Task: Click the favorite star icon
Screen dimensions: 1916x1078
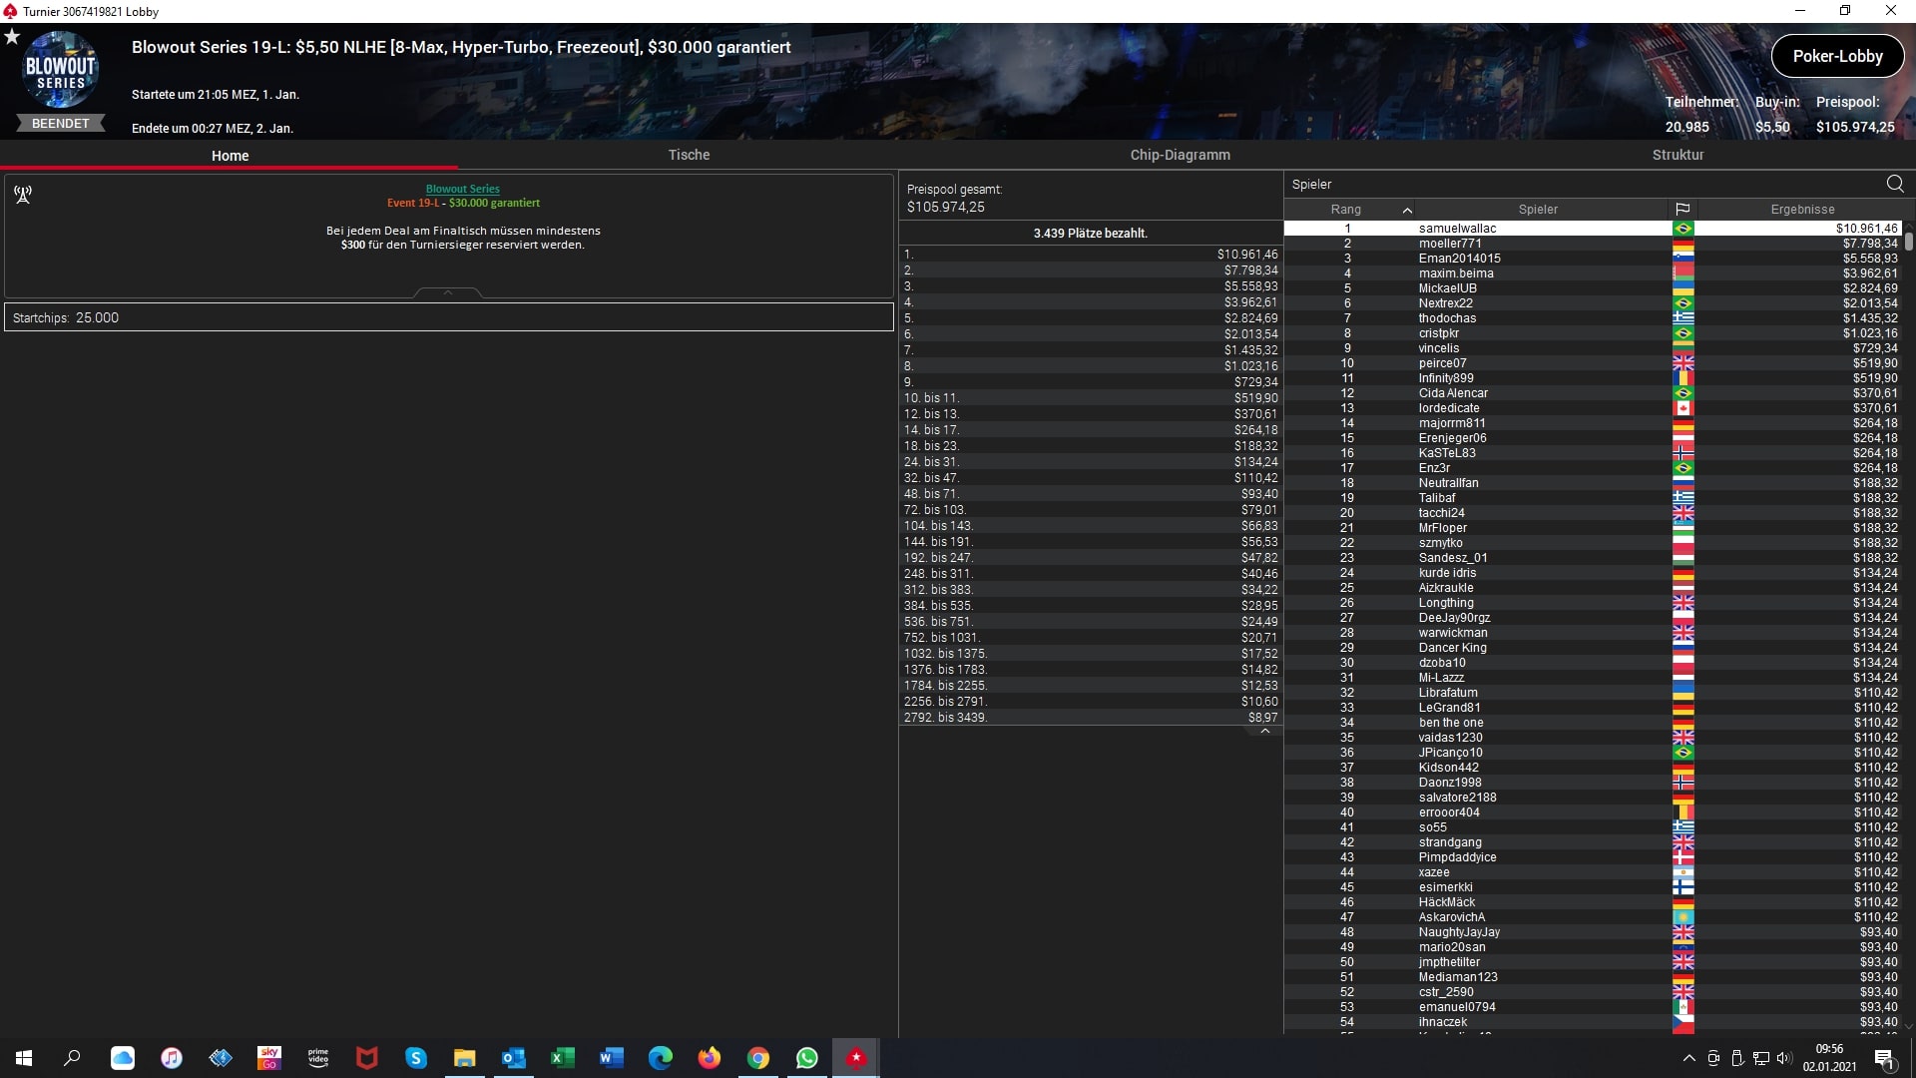Action: click(x=12, y=37)
